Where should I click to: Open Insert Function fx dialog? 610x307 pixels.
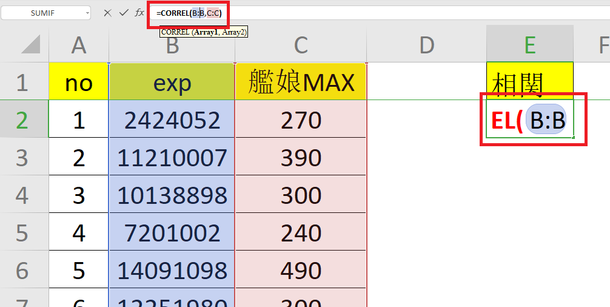tap(139, 13)
